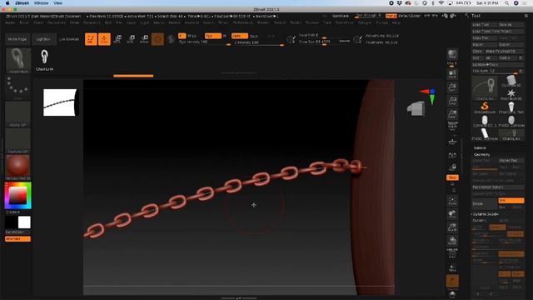Toggle Edit mode button
Image resolution: width=533 pixels, height=300 pixels.
[x=91, y=39]
